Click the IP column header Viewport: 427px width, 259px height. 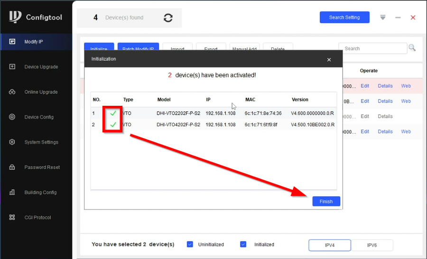[208, 100]
